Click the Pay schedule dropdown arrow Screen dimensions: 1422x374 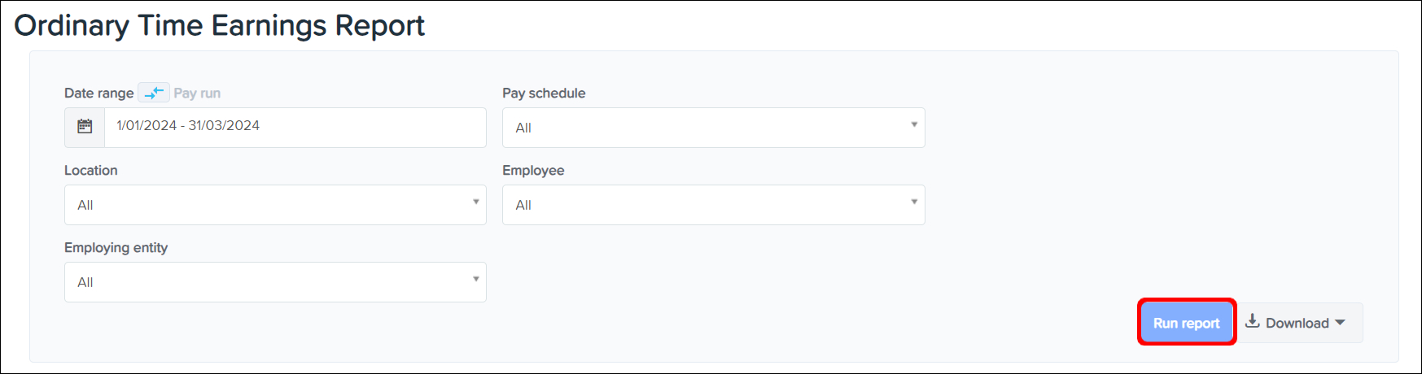914,125
